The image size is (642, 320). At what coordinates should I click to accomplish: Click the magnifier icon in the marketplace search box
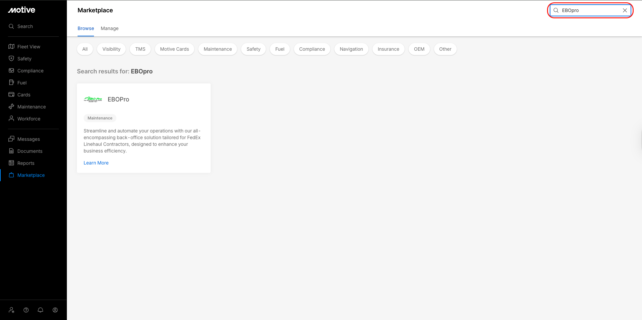[556, 10]
